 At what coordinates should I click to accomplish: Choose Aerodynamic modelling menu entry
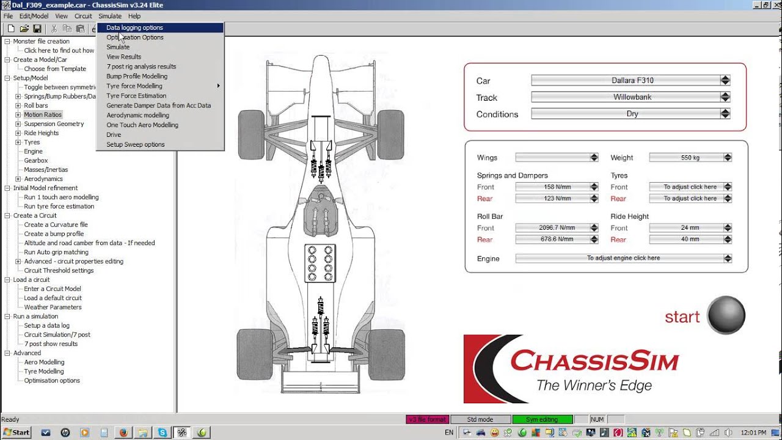(x=161, y=115)
